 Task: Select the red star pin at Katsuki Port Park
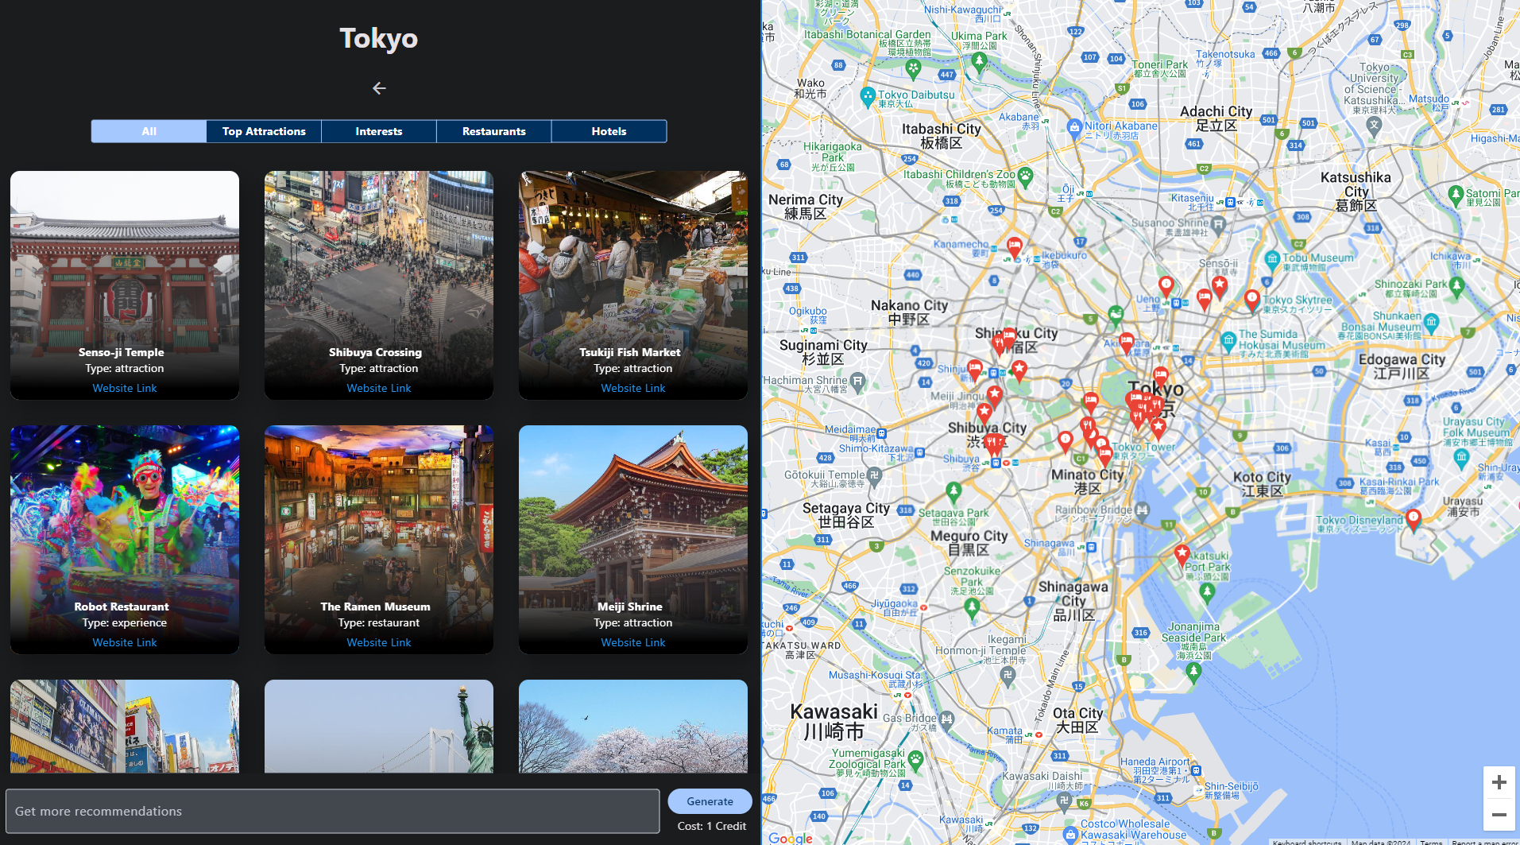pyautogui.click(x=1182, y=555)
